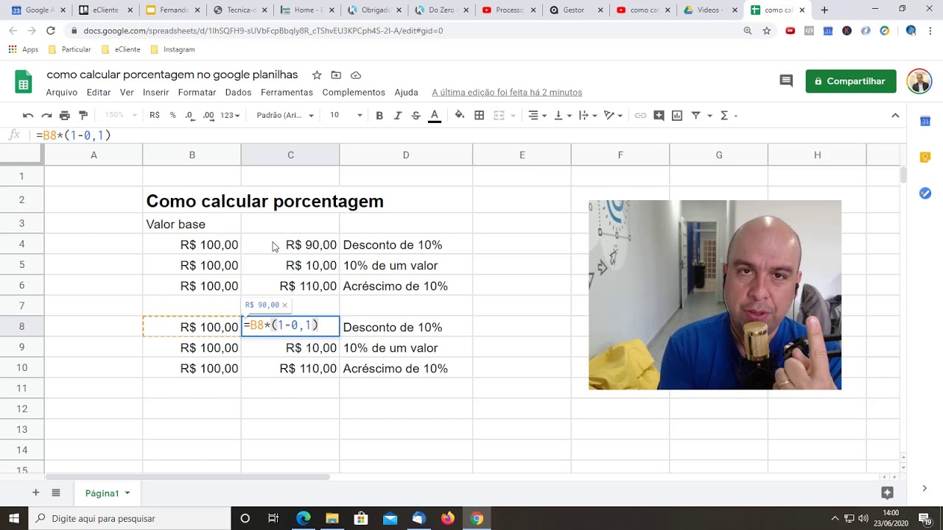Open the text color picker
Viewport: 943px width, 530px height.
click(x=435, y=116)
